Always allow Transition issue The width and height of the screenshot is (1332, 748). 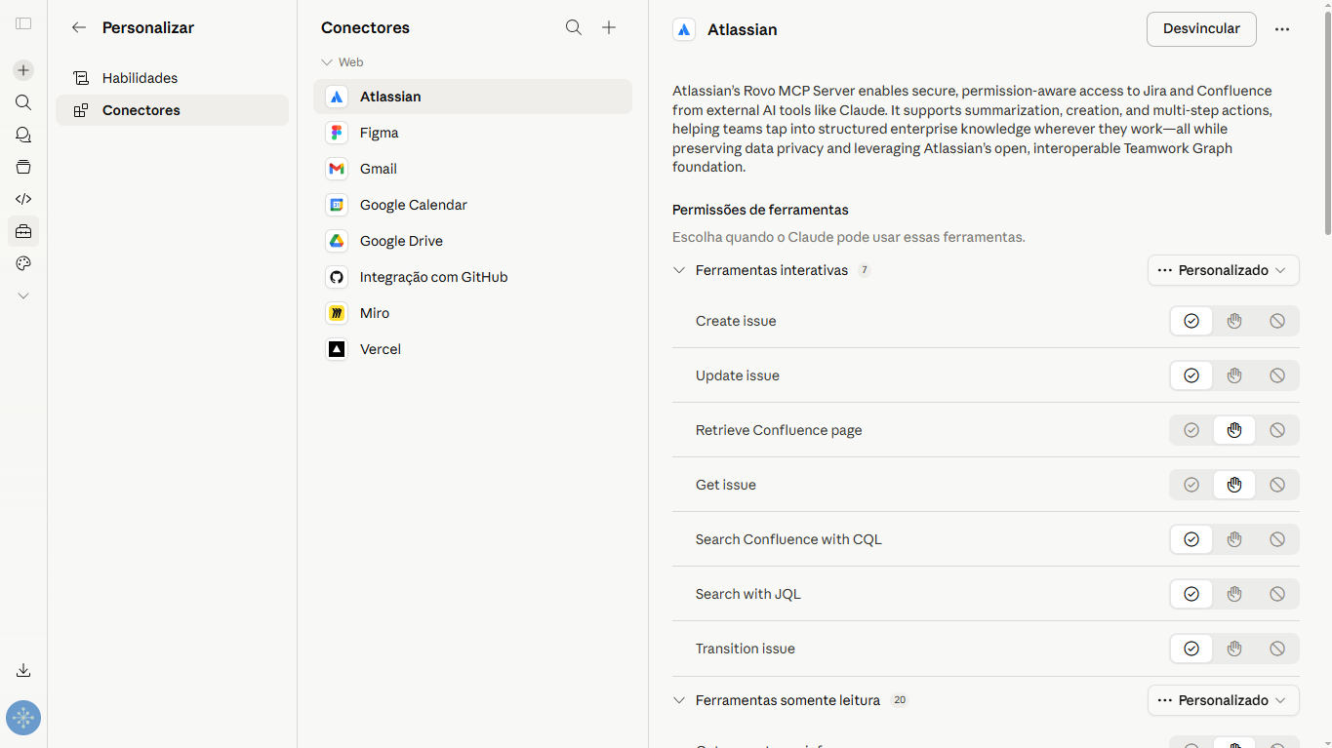1191,649
